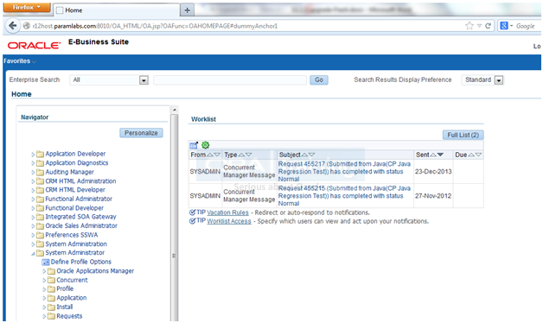Expand Oracle Applications Manager node
This screenshot has height=323, width=543.
point(44,271)
